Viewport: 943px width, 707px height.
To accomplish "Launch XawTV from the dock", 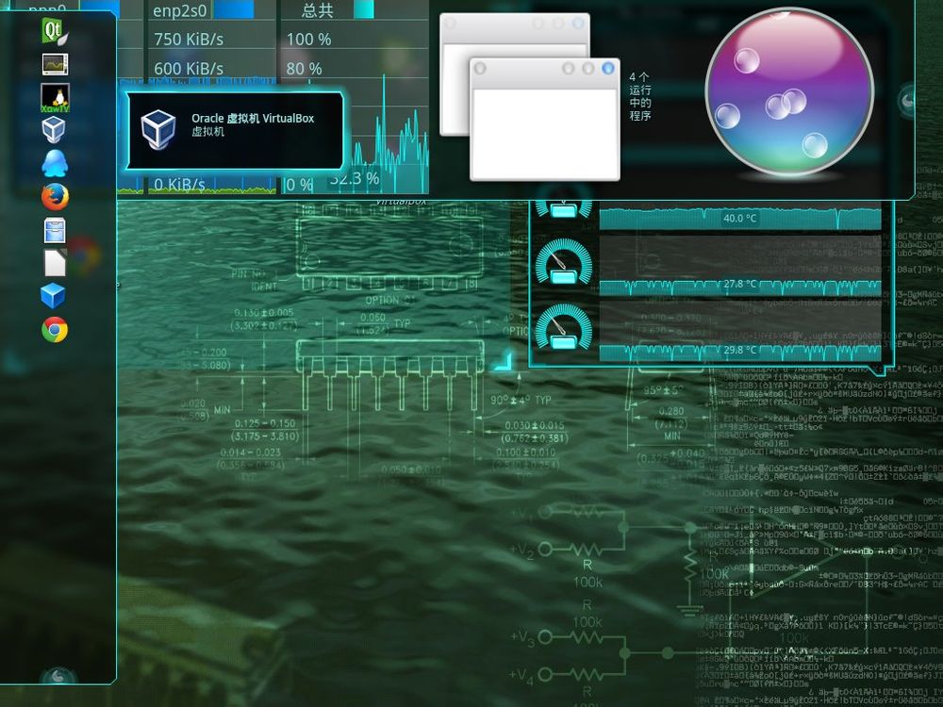I will click(55, 97).
